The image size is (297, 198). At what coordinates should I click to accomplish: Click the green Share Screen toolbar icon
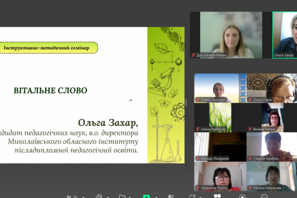coord(146,197)
